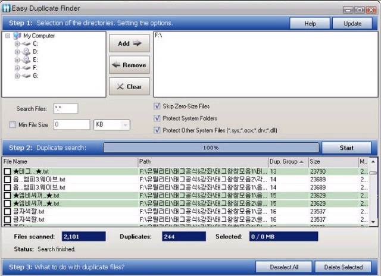Click the Selected value 0 / 0 MB
The width and height of the screenshot is (381, 276).
(283, 237)
